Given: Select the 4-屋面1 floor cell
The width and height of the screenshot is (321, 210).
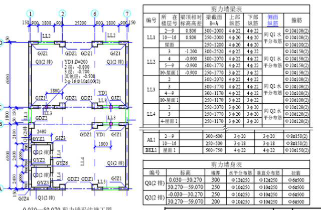Looking at the screenshot, I should (x=169, y=121).
